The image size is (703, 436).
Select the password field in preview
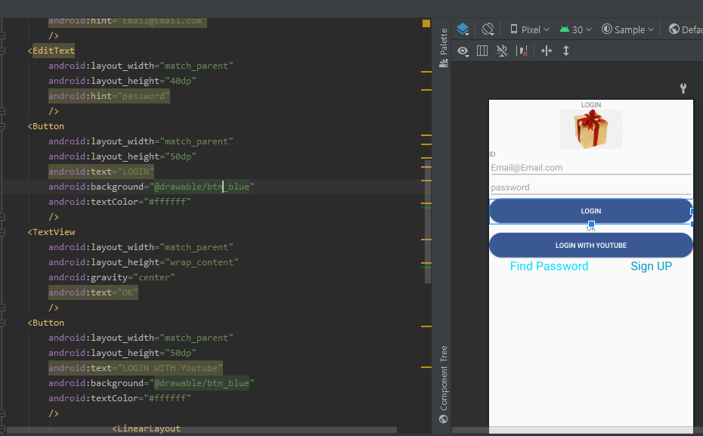(x=591, y=187)
